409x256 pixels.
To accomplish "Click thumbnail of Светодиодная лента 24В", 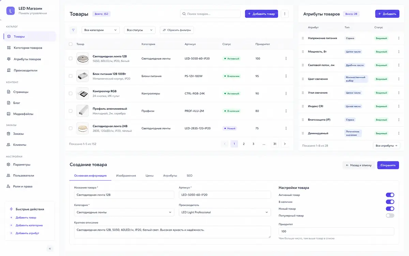I will 82,128.
